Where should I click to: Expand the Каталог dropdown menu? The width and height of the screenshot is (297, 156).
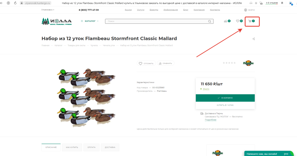pos(90,21)
